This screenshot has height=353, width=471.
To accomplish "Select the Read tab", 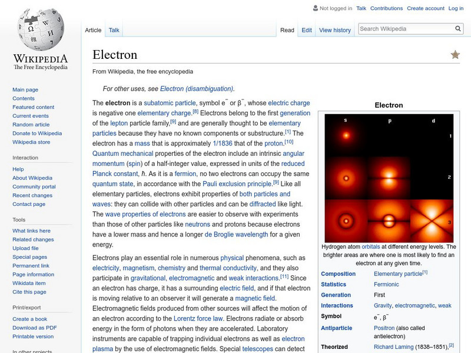I will pos(287,30).
